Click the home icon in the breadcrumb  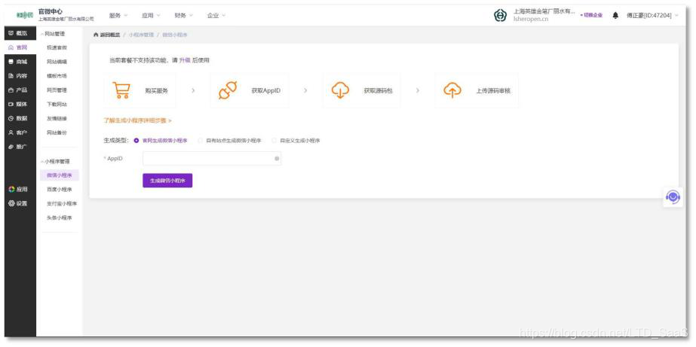pyautogui.click(x=96, y=35)
